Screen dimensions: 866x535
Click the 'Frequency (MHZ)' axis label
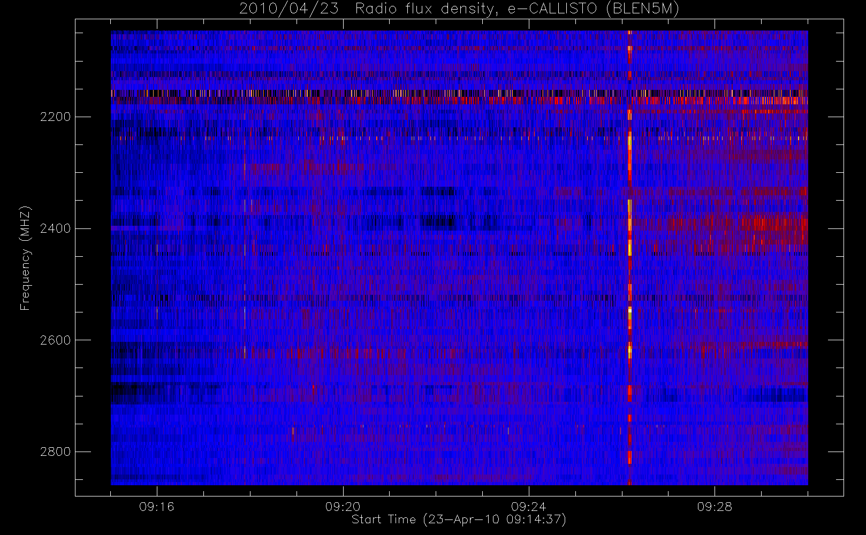[x=25, y=258]
